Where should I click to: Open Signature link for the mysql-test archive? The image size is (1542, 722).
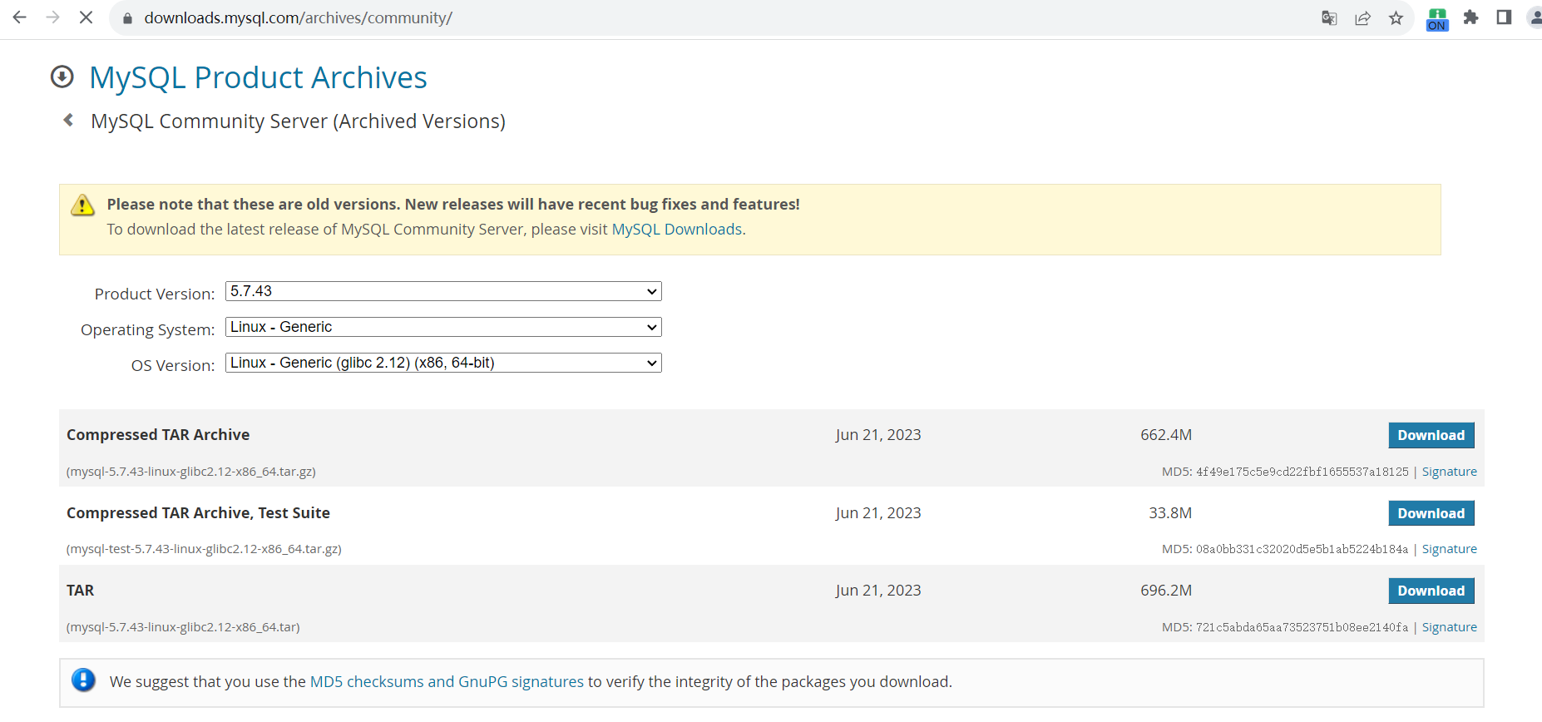point(1450,549)
